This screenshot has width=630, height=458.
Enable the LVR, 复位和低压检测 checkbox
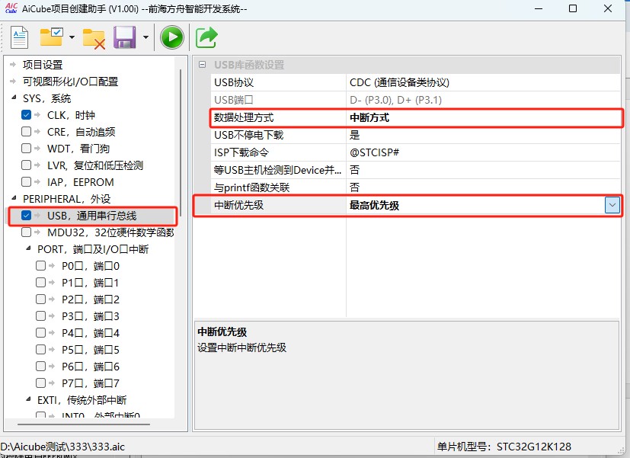[26, 165]
